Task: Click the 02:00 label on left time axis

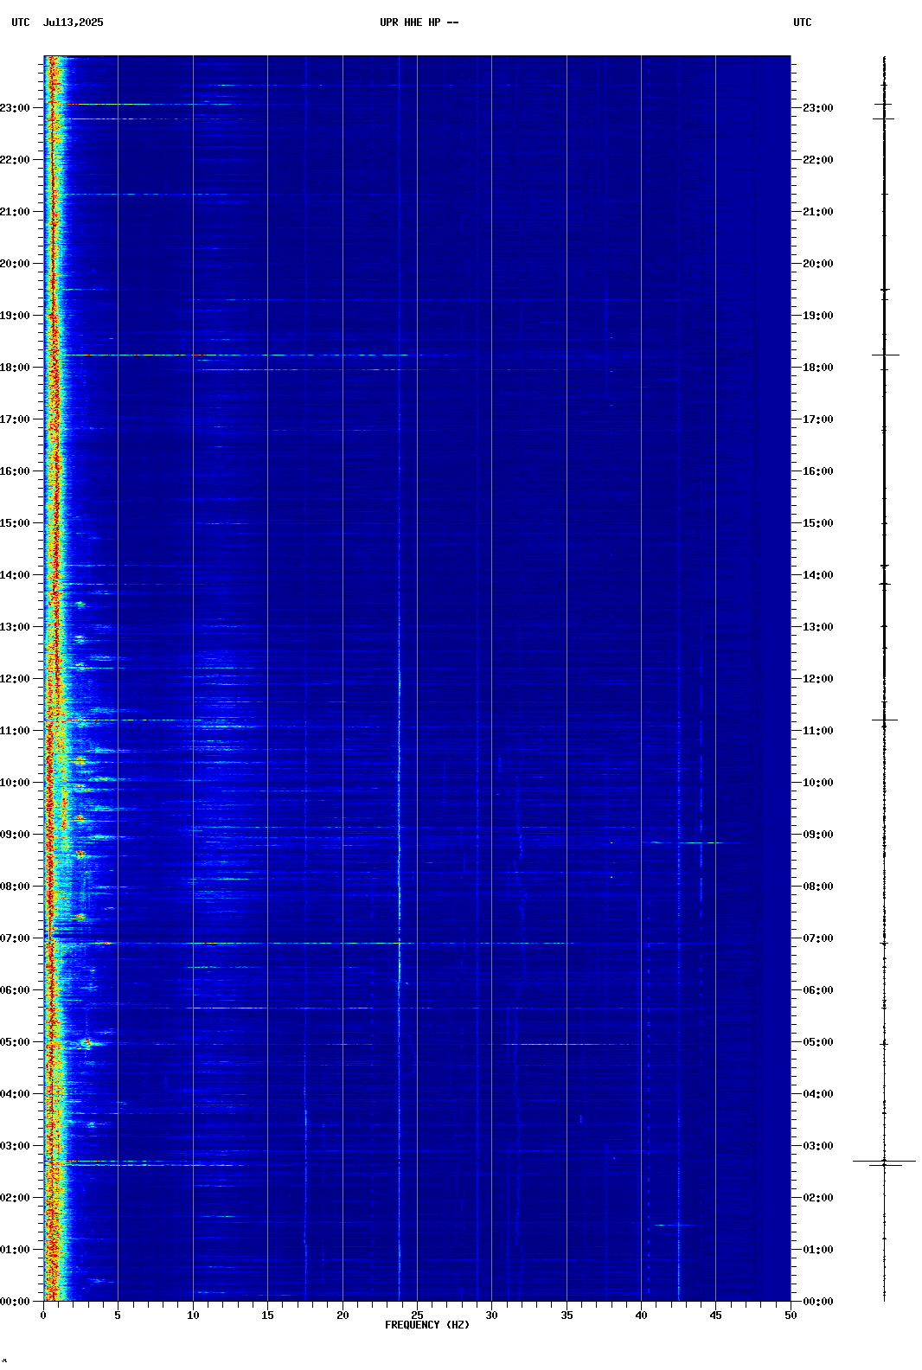Action: click(15, 1198)
